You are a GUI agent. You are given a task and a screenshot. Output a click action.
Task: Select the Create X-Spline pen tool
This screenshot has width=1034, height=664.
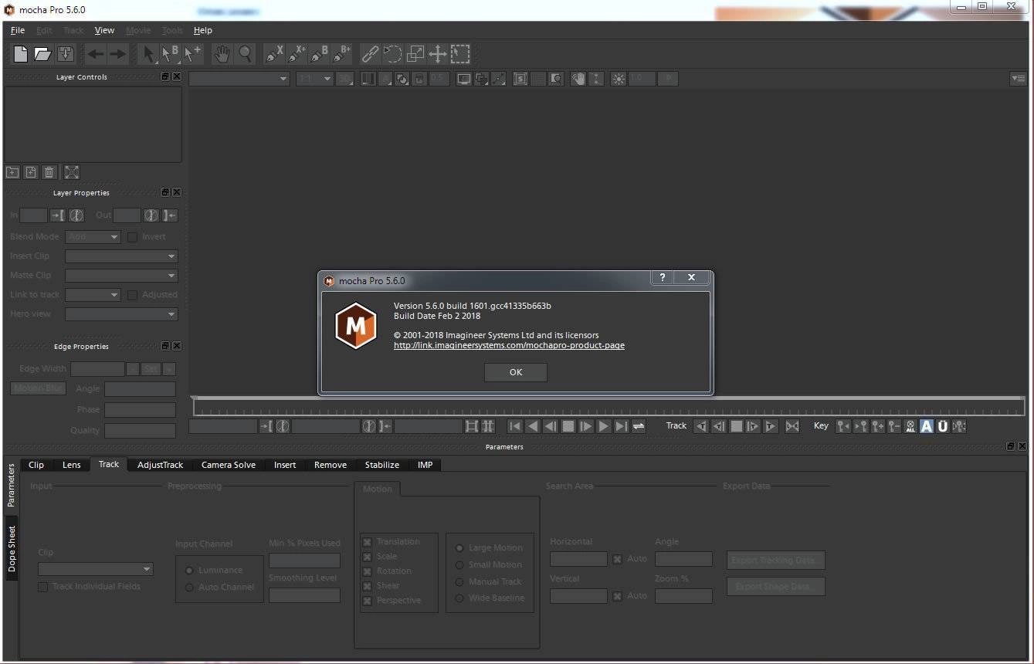coord(275,54)
